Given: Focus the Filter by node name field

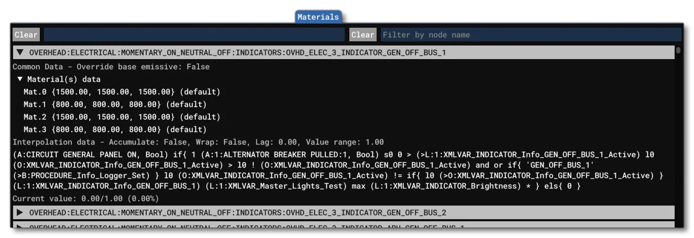Looking at the screenshot, I should 531,35.
